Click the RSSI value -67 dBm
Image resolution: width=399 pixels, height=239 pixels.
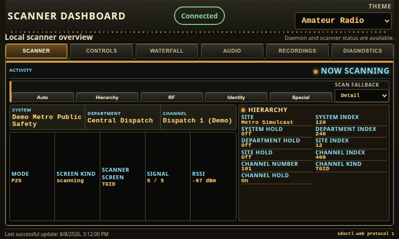coord(204,181)
